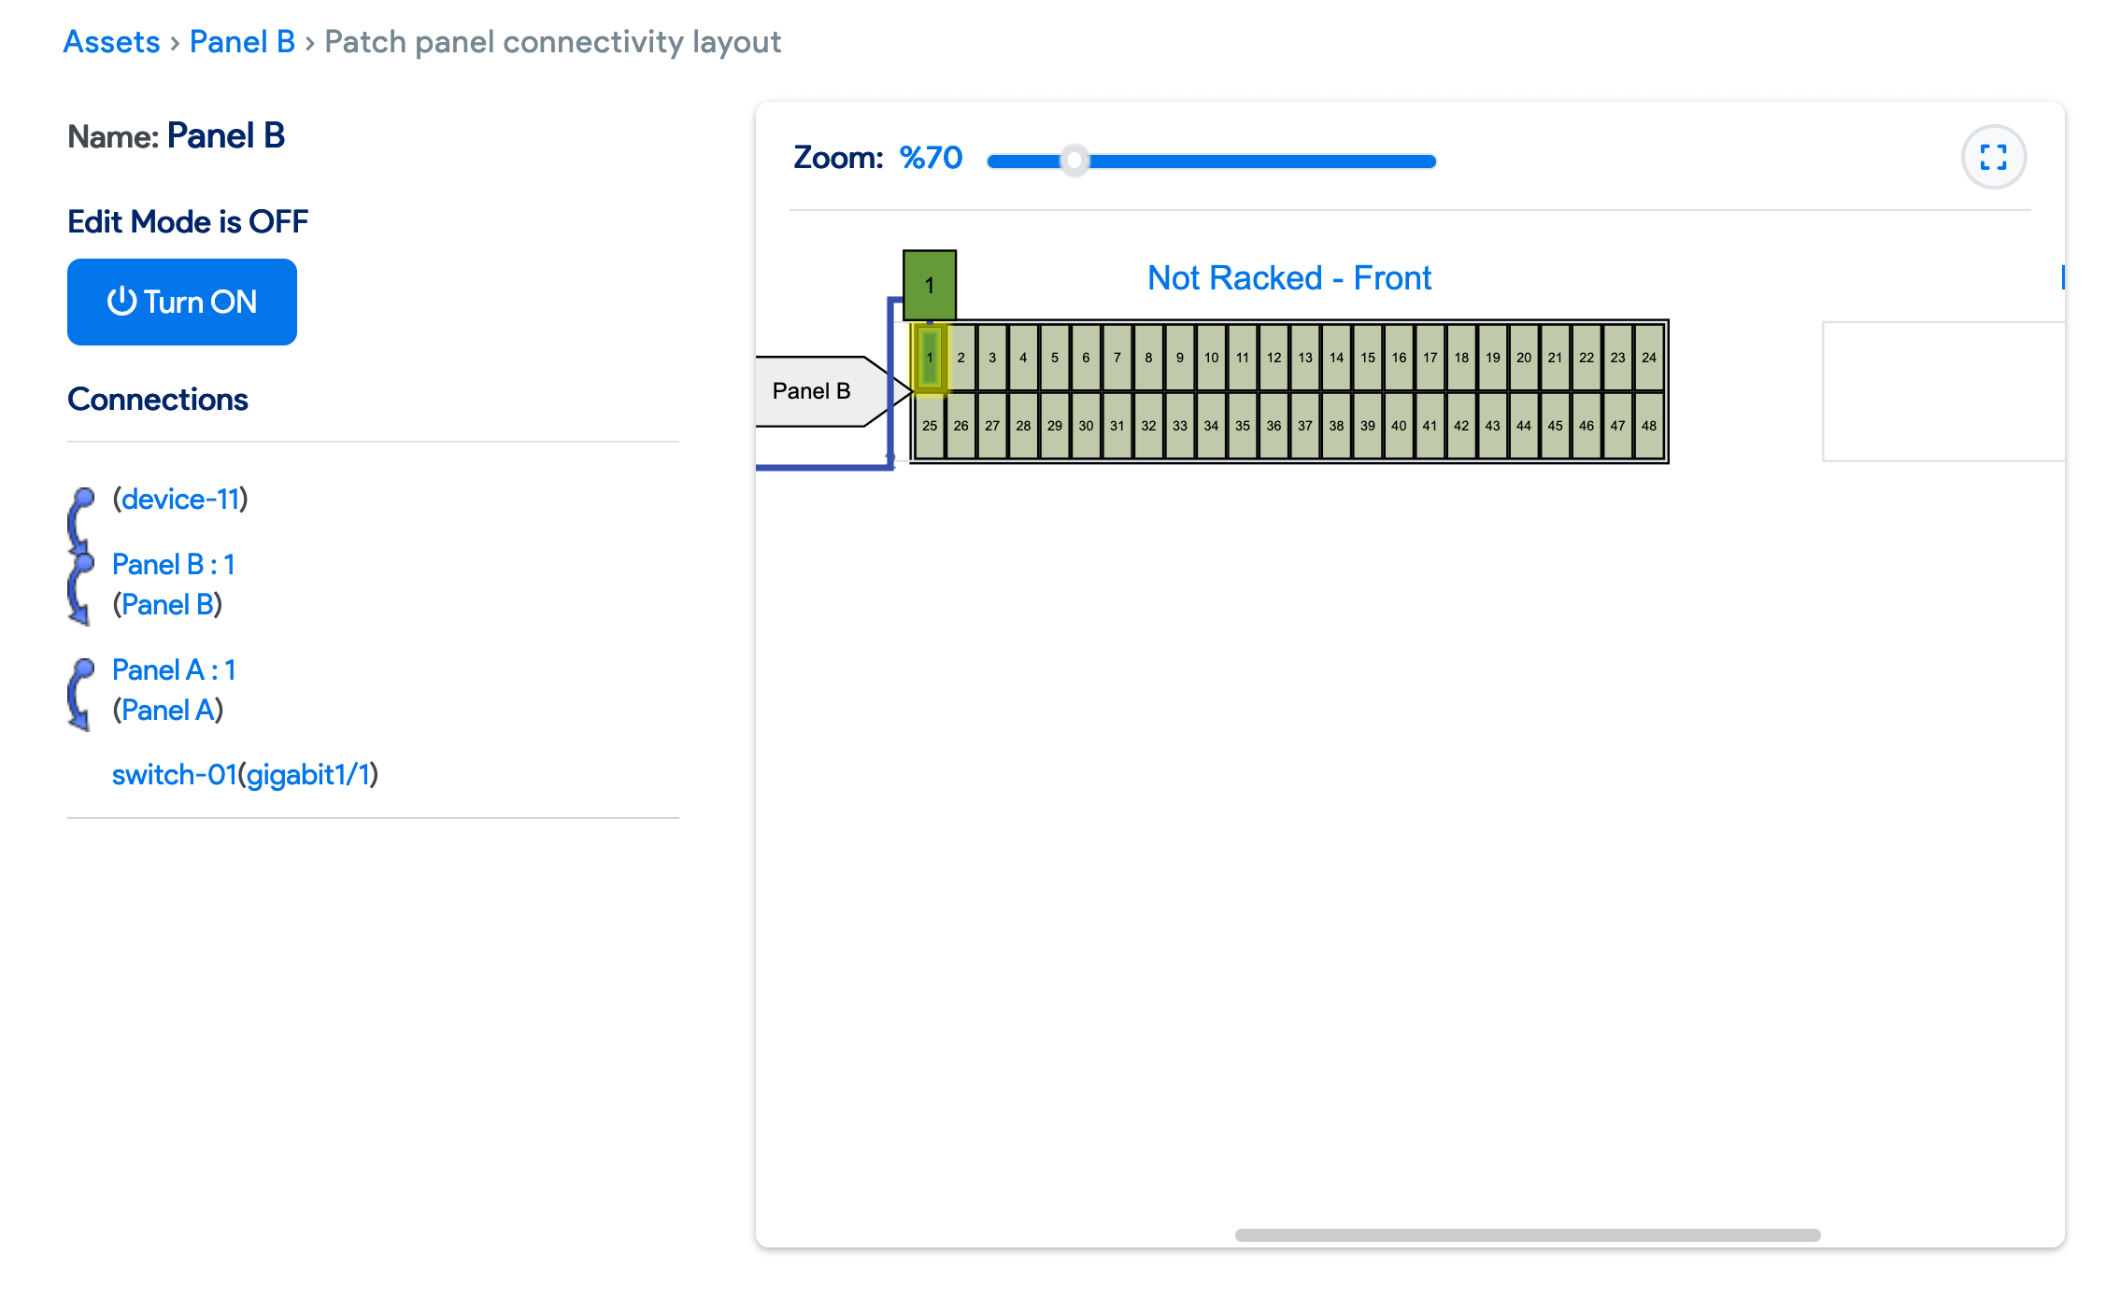This screenshot has height=1296, width=2106.
Task: Click the Panel B breadcrumb item
Action: pyautogui.click(x=241, y=41)
